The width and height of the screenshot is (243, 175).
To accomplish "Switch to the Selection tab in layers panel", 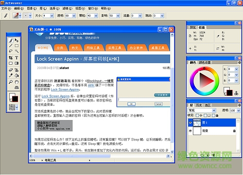I will pyautogui.click(x=208, y=105).
